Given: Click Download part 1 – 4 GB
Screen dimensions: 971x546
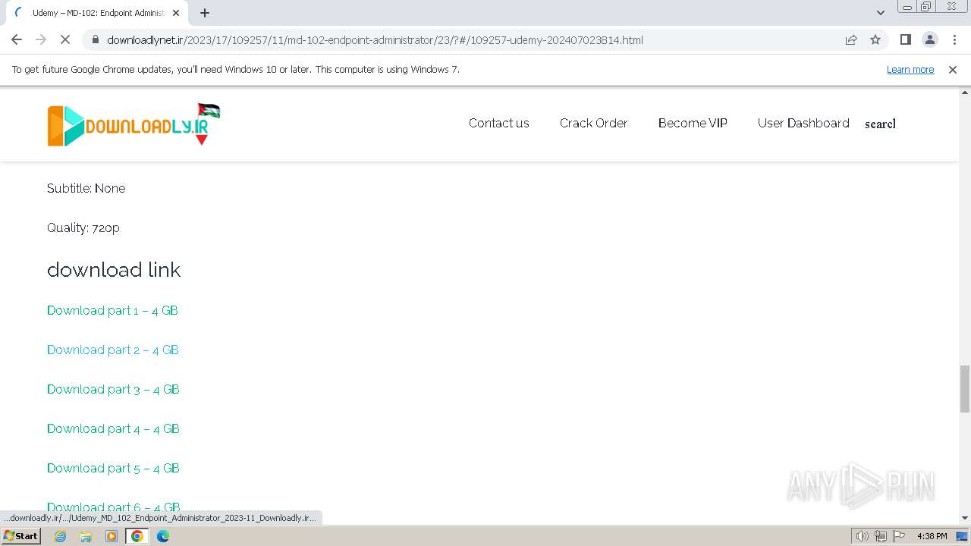Looking at the screenshot, I should tap(112, 310).
